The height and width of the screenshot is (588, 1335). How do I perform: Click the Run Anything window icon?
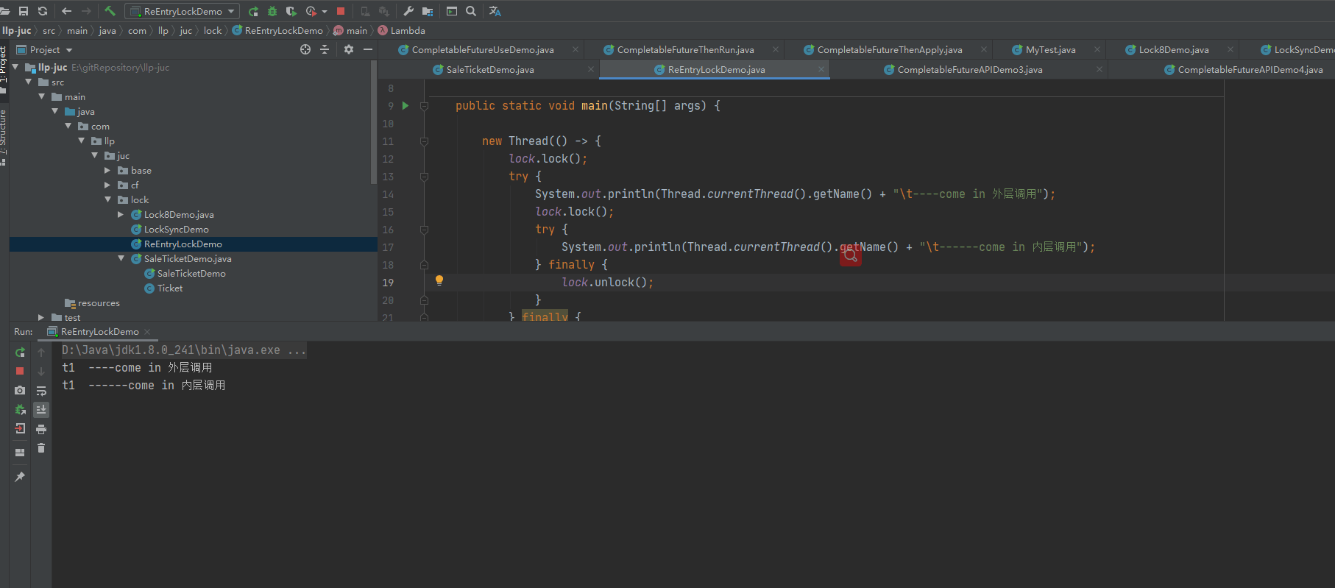point(452,11)
